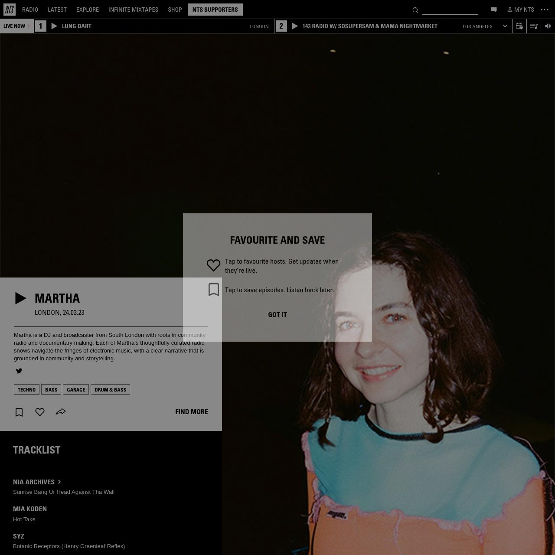The width and height of the screenshot is (555, 555).
Task: Click track 'Sunrise Bang Ur Head Against Tha Wall'
Action: 64,492
